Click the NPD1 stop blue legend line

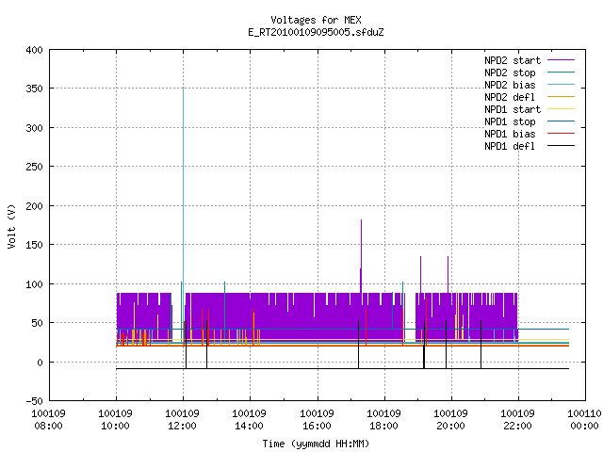click(561, 121)
